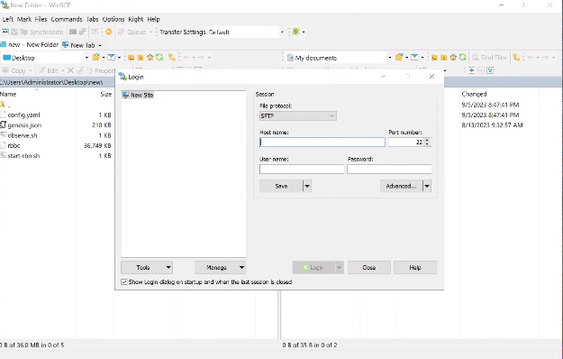The image size is (563, 359).
Task: Select observe.sh in the left file list
Action: [x=23, y=135]
